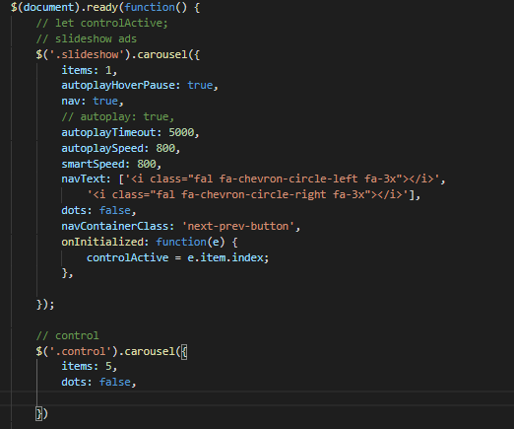
Task: Click the 'slideshow ads' comment
Action: click(86, 38)
